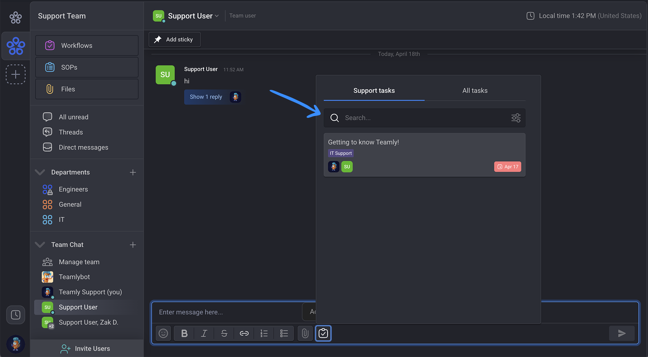Add a new workspace with dashed plus
Viewport: 648px width, 357px height.
coord(16,74)
